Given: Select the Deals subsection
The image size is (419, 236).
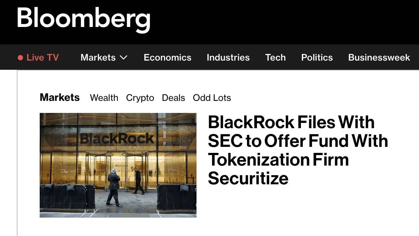Looking at the screenshot, I should 173,98.
